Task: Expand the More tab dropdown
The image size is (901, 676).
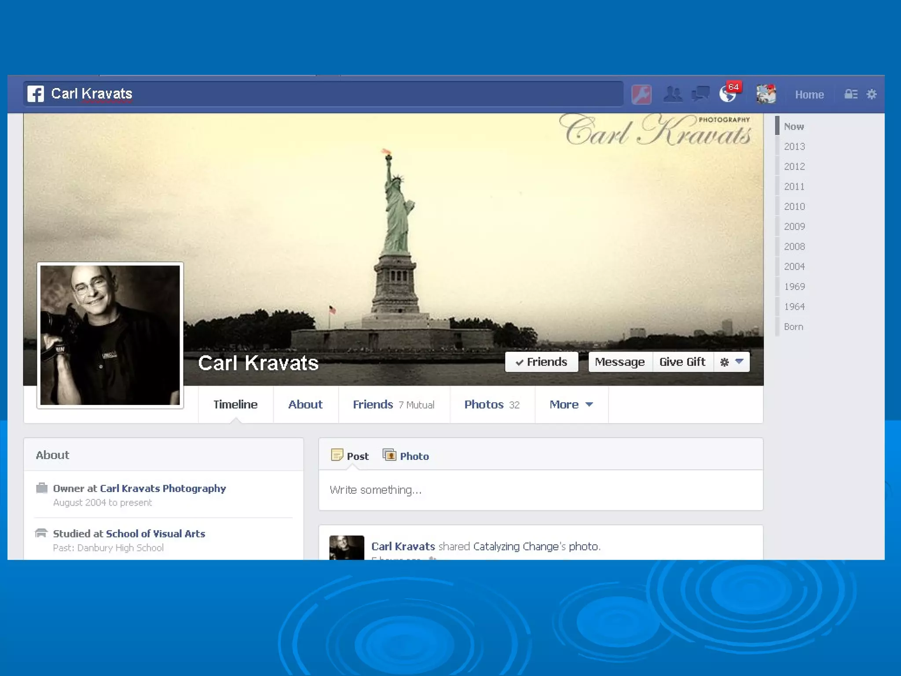Action: [571, 404]
